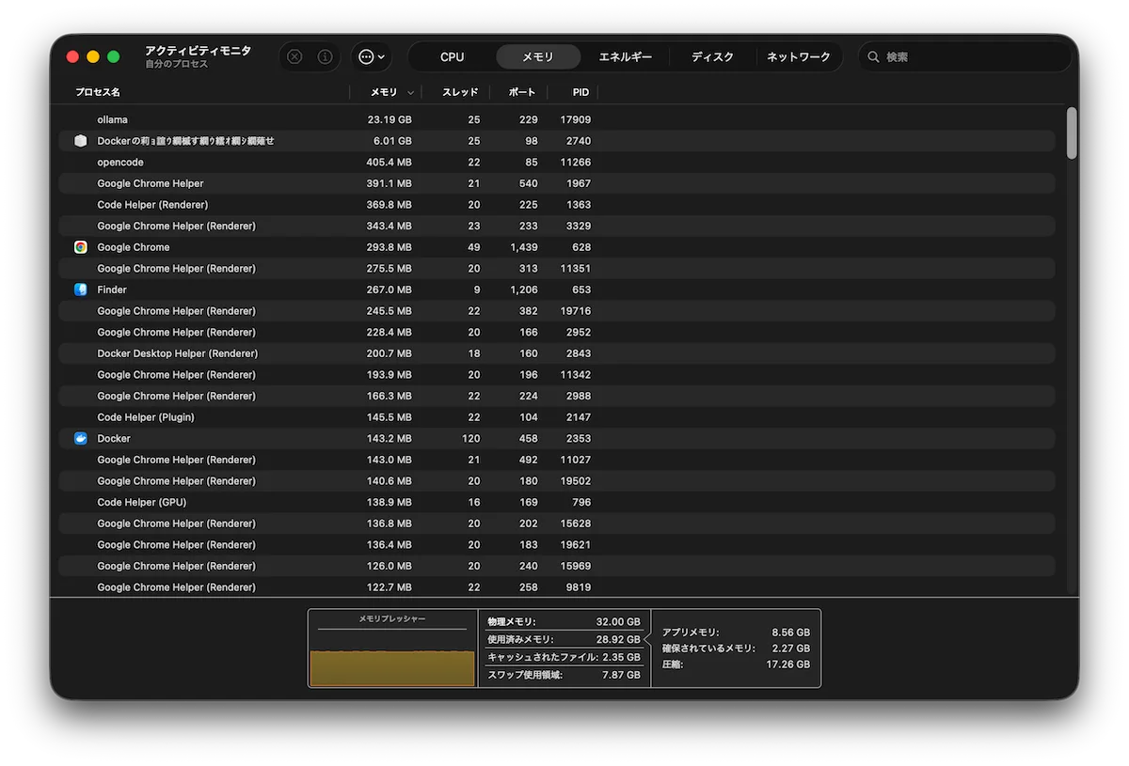The image size is (1129, 766).
Task: Click the Docker whale icon
Action: [x=81, y=438]
